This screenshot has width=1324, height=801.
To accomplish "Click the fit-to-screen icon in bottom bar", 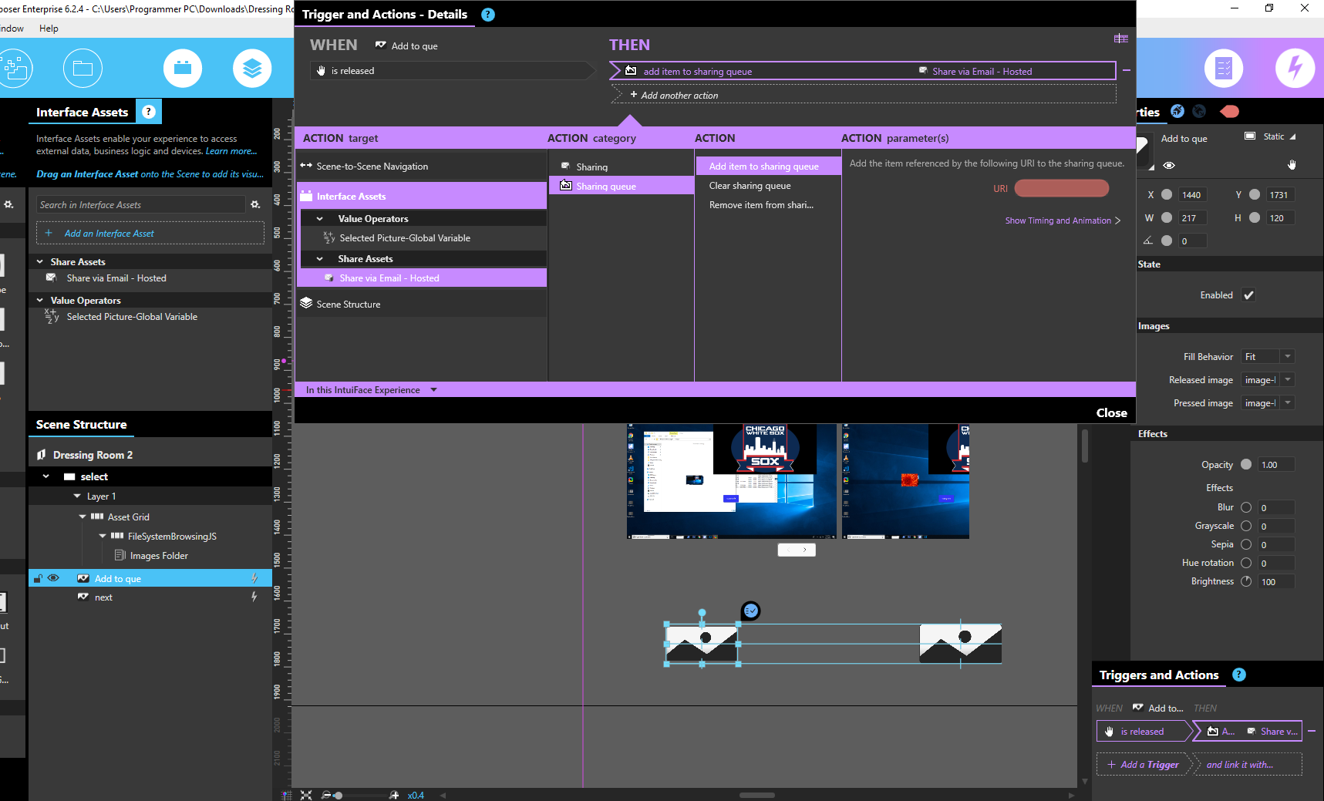I will tap(306, 795).
